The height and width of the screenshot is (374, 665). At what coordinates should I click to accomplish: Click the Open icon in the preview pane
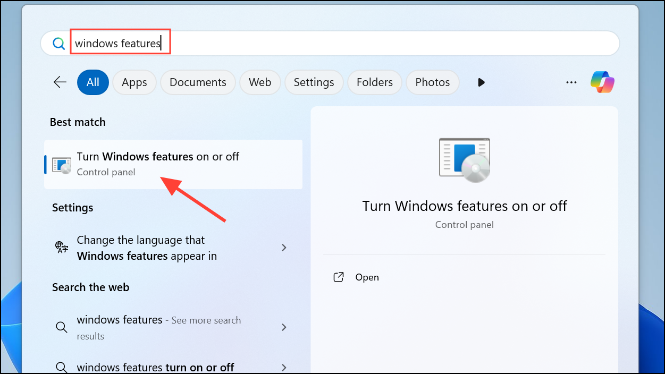pyautogui.click(x=339, y=277)
